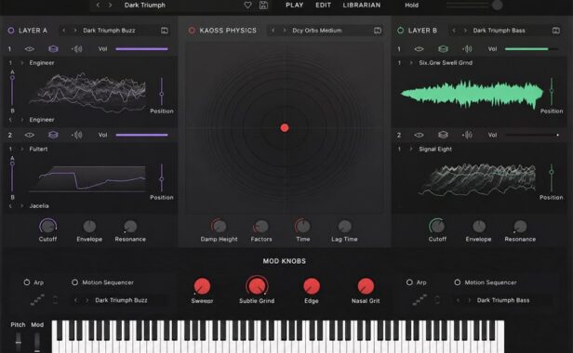Toggle Kaoss Physics power button

tap(192, 31)
